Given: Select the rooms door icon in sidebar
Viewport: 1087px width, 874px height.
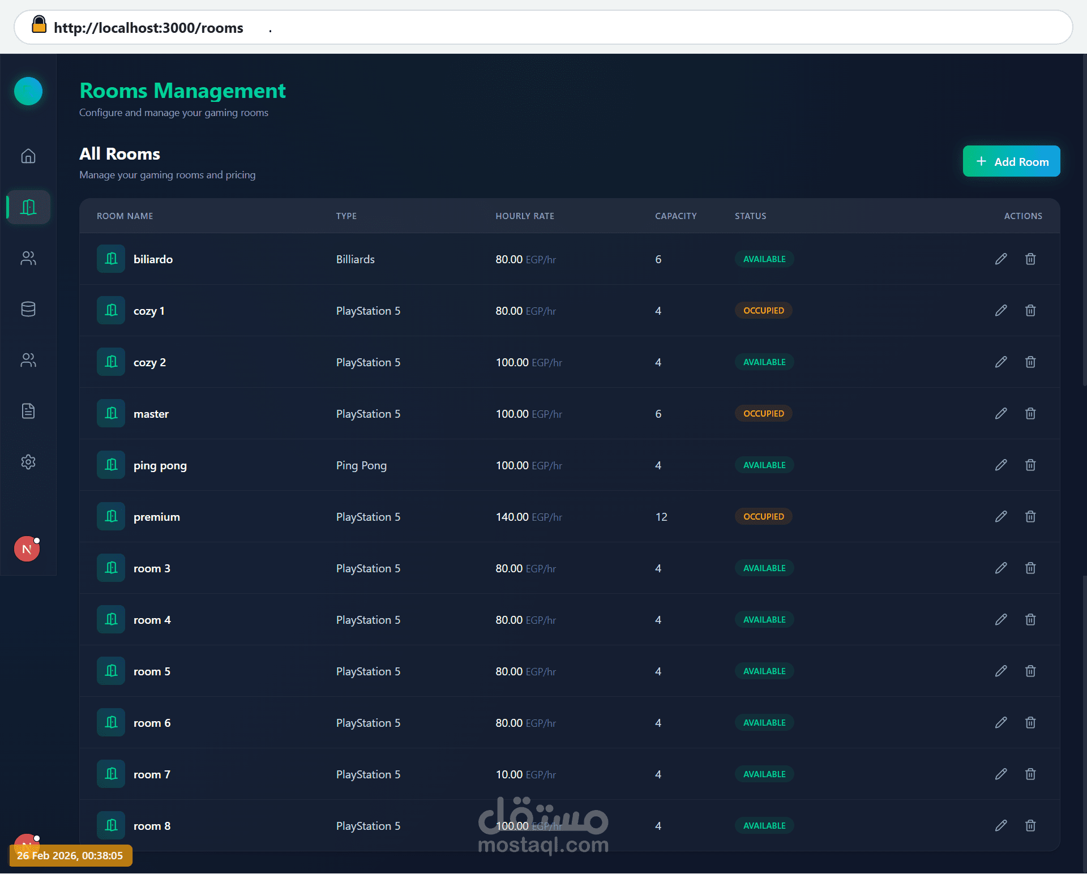Looking at the screenshot, I should click(x=28, y=207).
